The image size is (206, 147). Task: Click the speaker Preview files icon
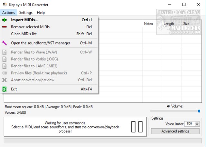tap(5, 73)
